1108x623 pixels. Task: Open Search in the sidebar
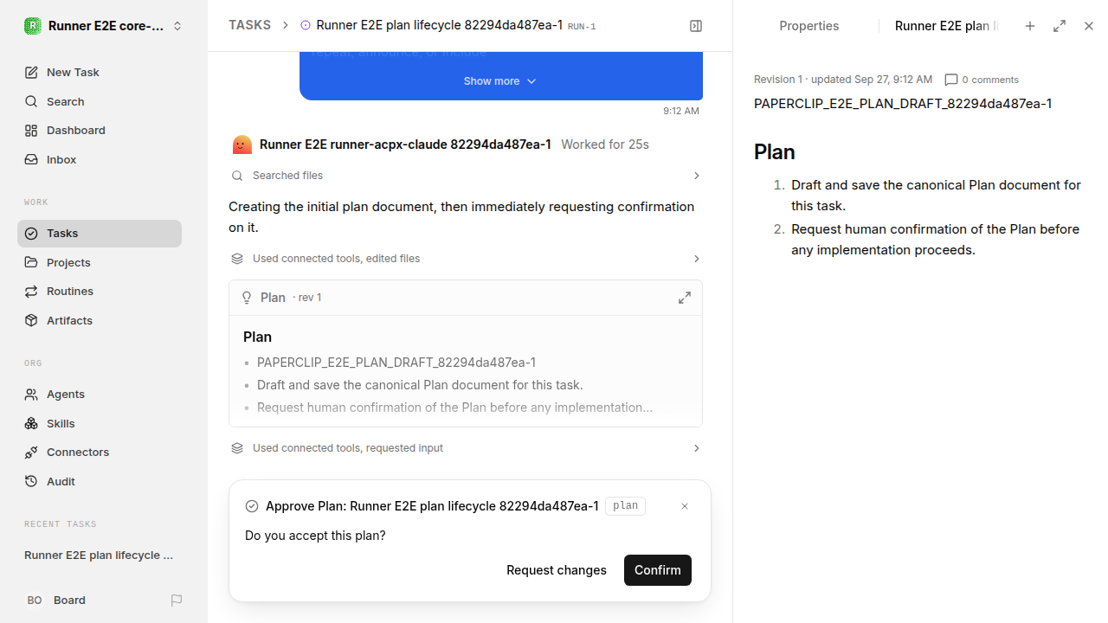100,101
